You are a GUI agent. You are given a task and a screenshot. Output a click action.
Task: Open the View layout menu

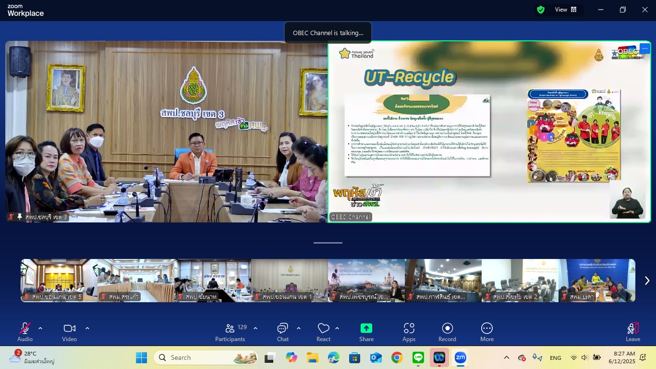pos(566,10)
